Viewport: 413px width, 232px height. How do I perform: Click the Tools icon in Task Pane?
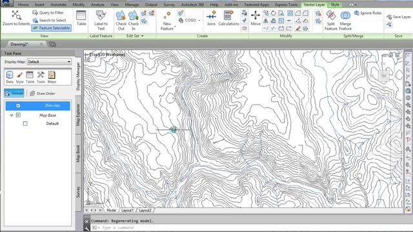coord(41,77)
